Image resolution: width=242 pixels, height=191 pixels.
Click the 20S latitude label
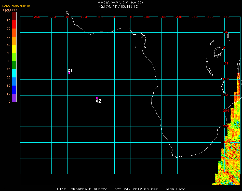226,111
